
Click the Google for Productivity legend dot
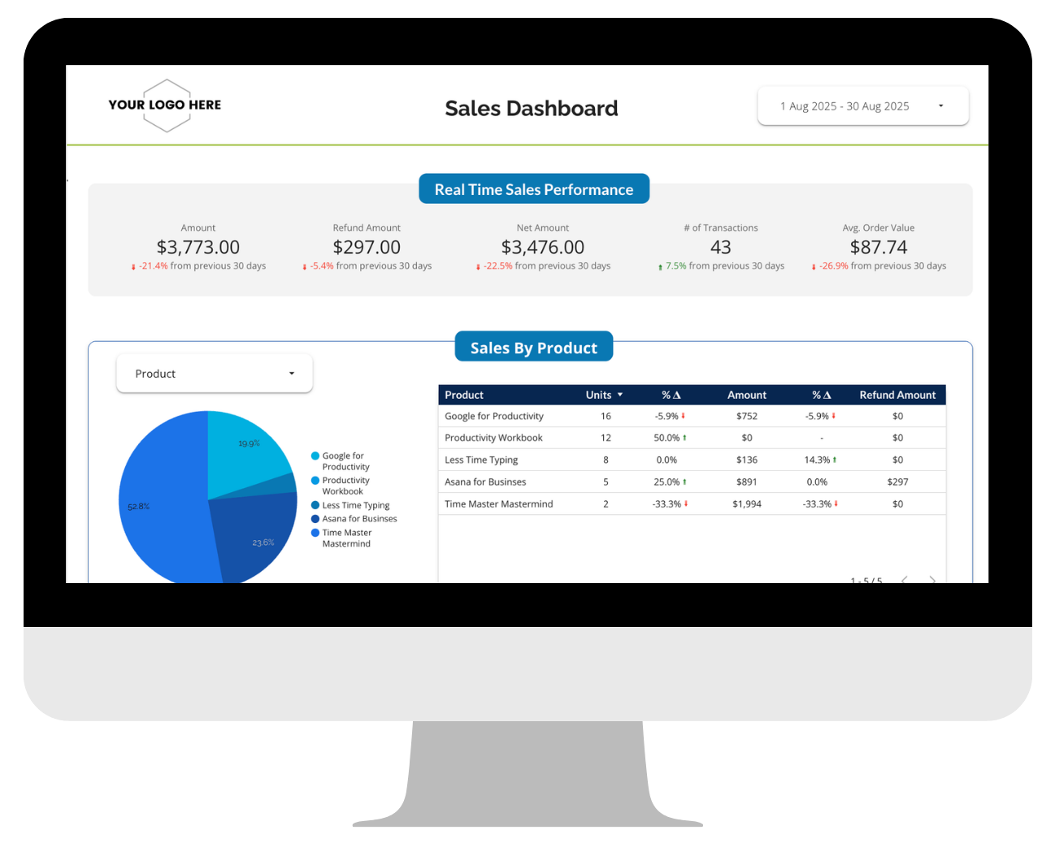tap(315, 456)
